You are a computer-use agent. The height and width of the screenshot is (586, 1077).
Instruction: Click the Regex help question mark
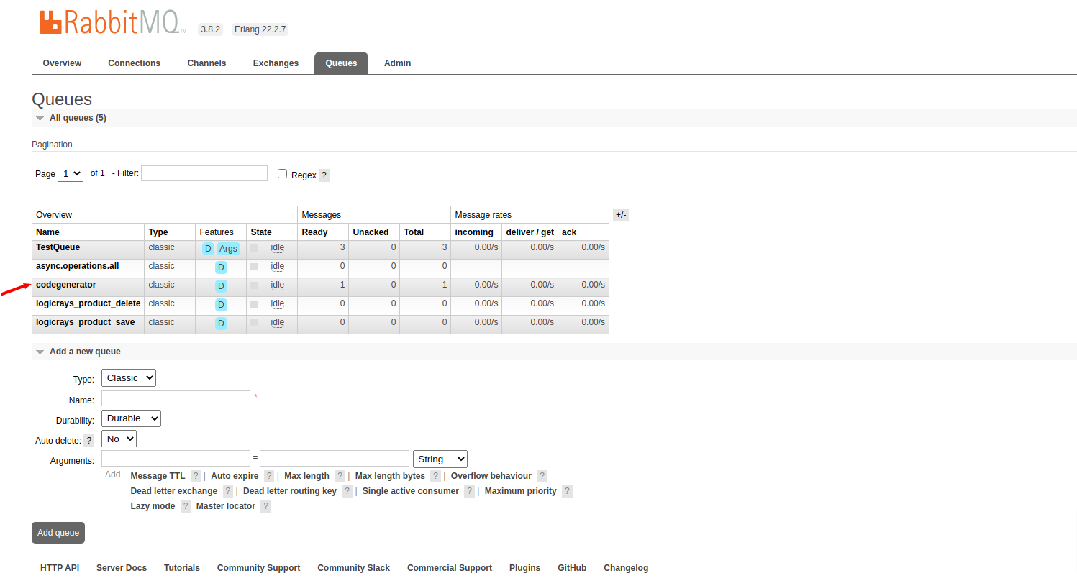click(x=324, y=175)
